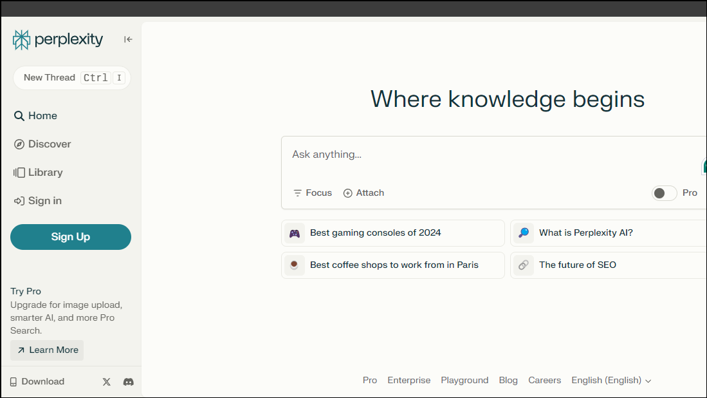Open the Discord icon link
707x398 pixels.
[129, 382]
